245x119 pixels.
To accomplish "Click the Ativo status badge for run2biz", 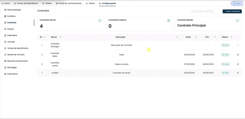I will (x=225, y=73).
